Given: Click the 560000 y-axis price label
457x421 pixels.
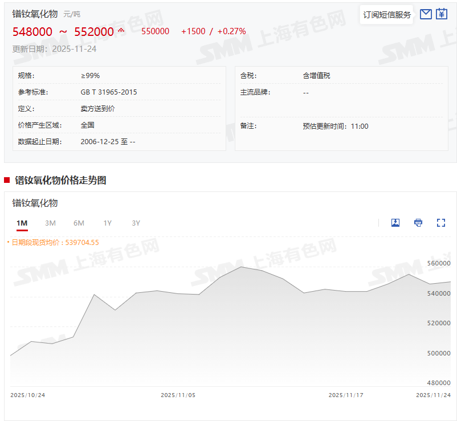Looking at the screenshot, I should [439, 264].
